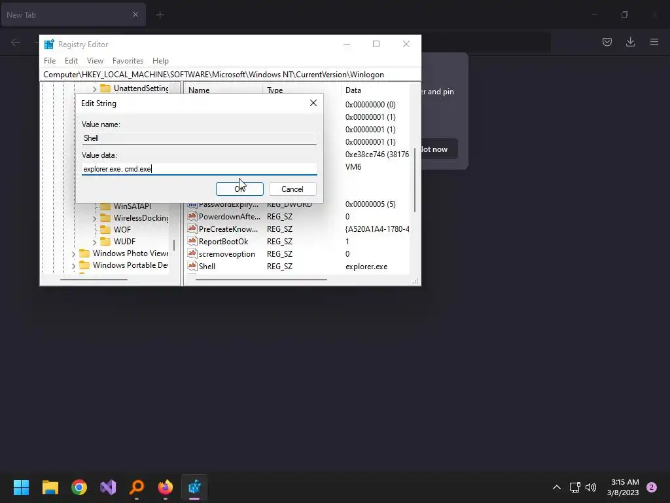This screenshot has width=670, height=503.
Task: Open the Help menu in Registry Editor
Action: click(161, 61)
